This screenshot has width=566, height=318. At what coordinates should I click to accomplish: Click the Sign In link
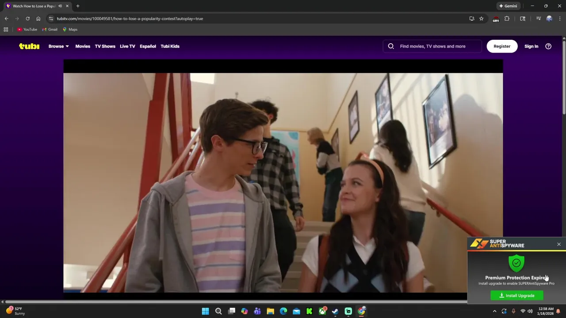tap(531, 46)
